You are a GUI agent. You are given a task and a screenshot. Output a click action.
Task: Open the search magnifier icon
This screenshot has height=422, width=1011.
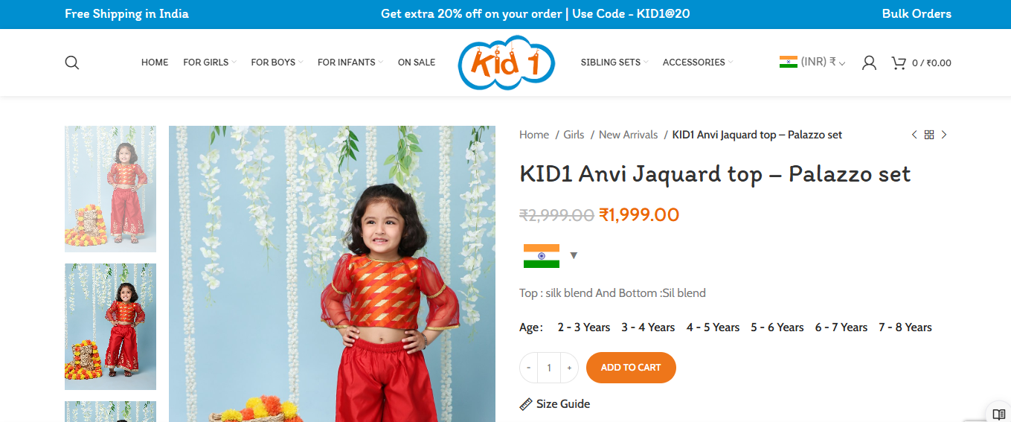(72, 63)
